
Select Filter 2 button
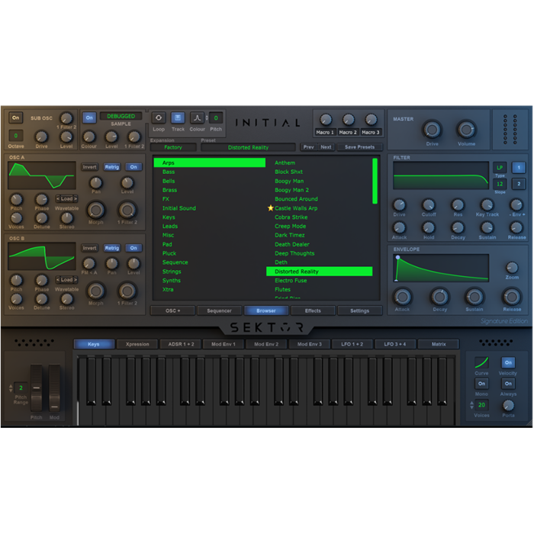pyautogui.click(x=519, y=184)
